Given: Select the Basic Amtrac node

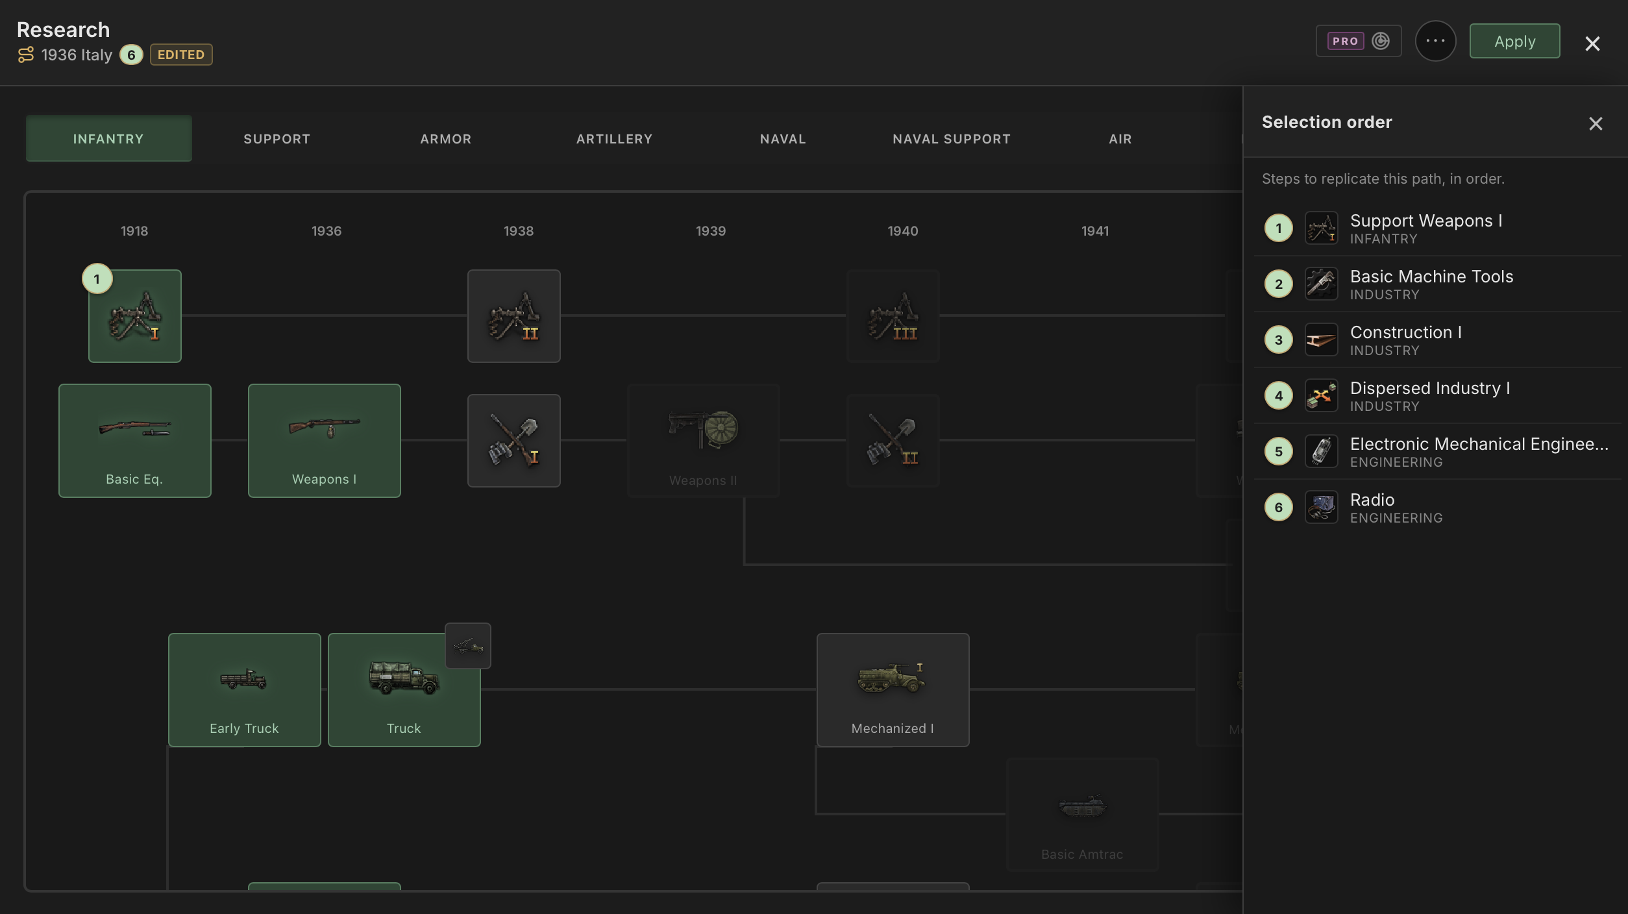Looking at the screenshot, I should (1083, 815).
